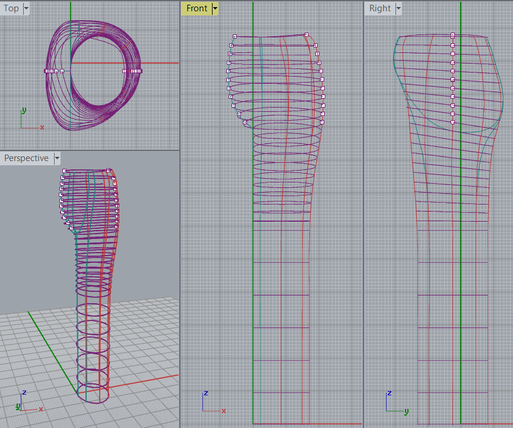Select the top-left control point in Front viewport
The image size is (513, 428).
click(x=235, y=36)
